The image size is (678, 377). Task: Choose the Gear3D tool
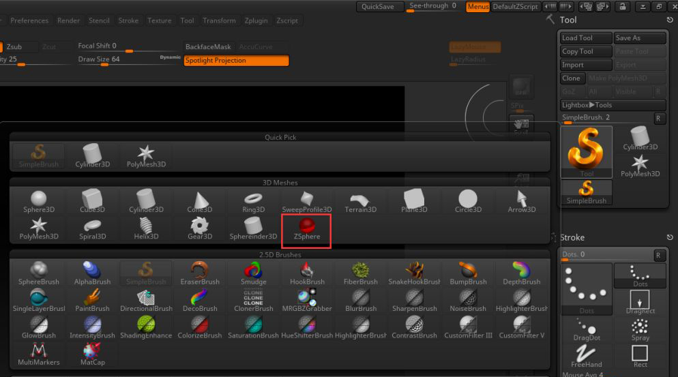pos(200,229)
